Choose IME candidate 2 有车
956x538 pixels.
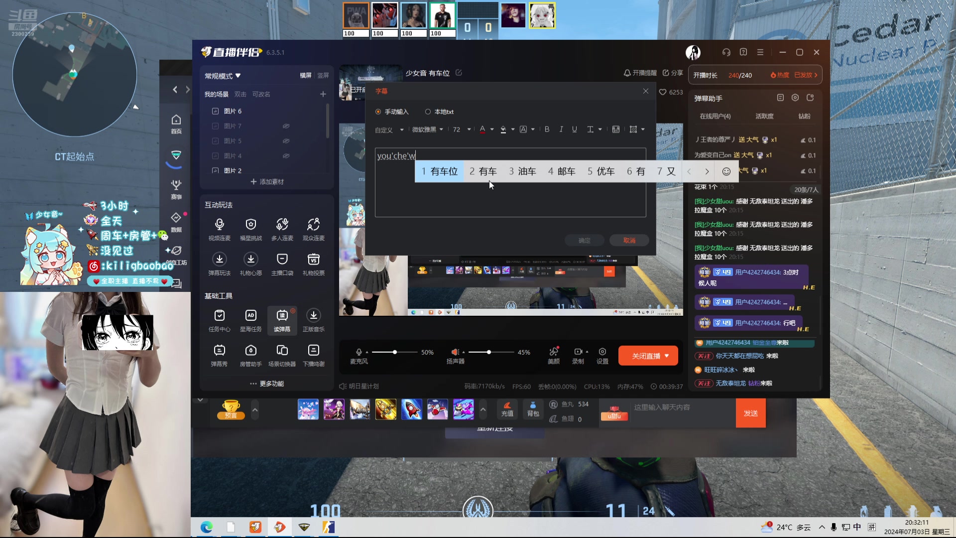[x=483, y=171]
